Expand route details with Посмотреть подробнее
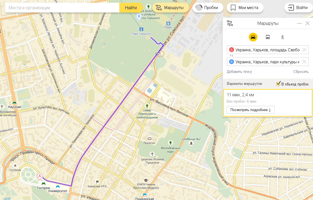 pos(251,110)
